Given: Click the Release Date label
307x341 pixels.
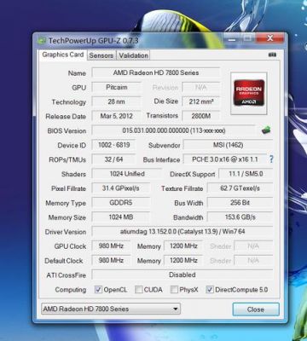Looking at the screenshot, I should [x=66, y=116].
